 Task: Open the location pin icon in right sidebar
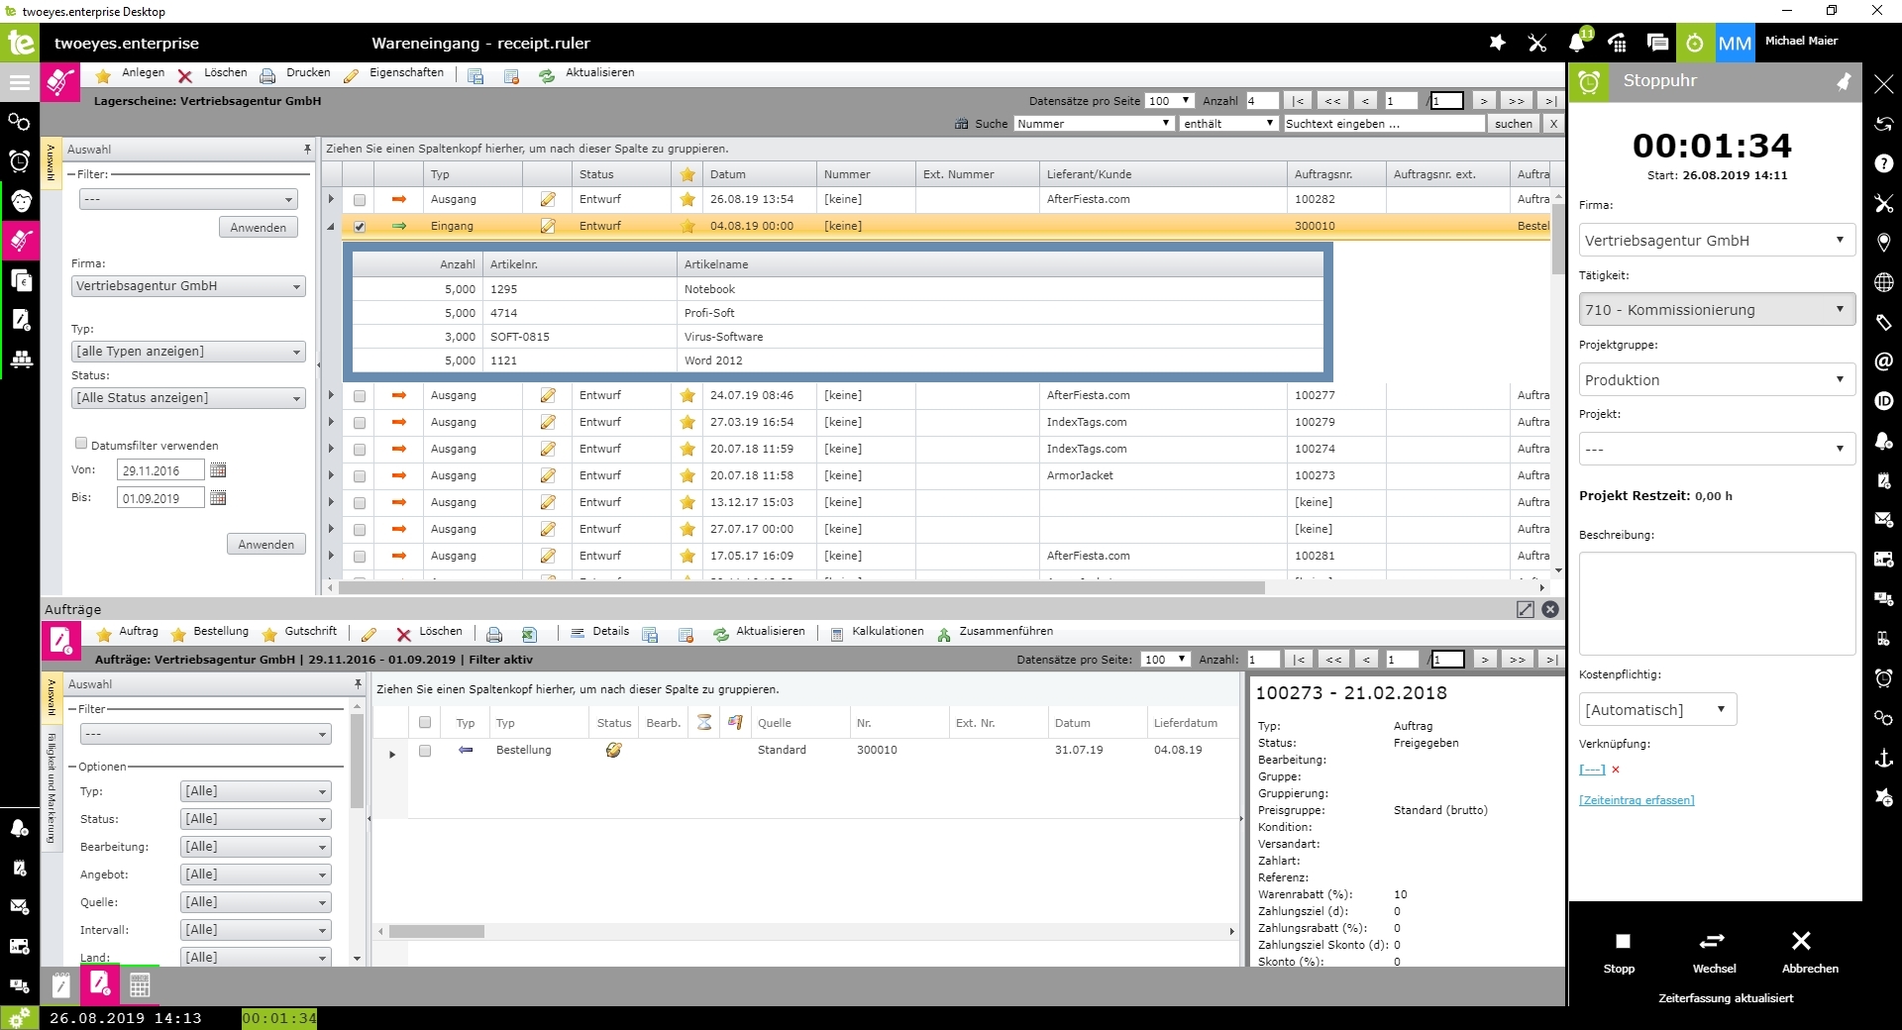pos(1884,243)
